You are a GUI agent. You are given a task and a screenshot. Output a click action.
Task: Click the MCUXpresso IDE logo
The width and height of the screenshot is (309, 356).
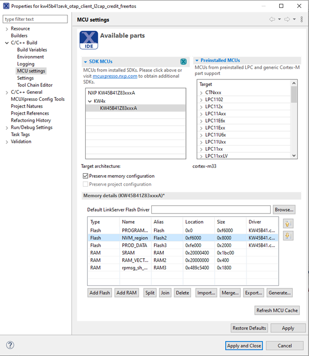88,40
